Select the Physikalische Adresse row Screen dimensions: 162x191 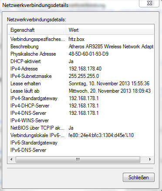(x=81, y=54)
